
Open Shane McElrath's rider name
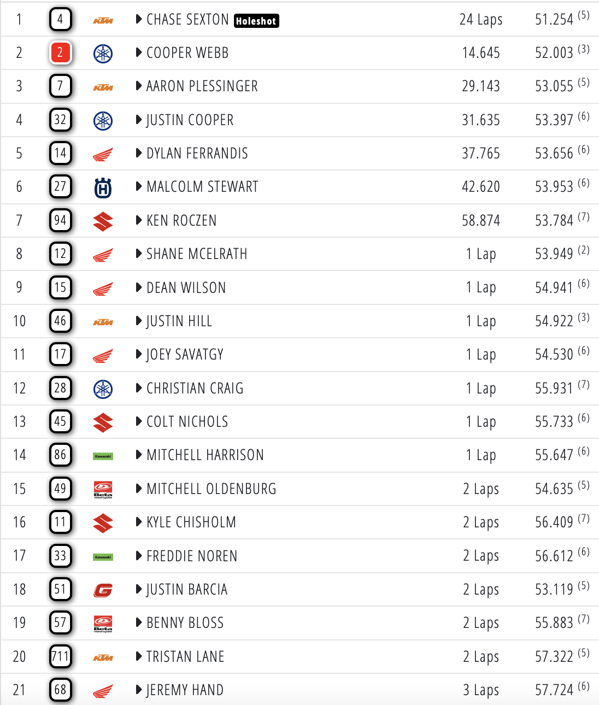(x=197, y=254)
